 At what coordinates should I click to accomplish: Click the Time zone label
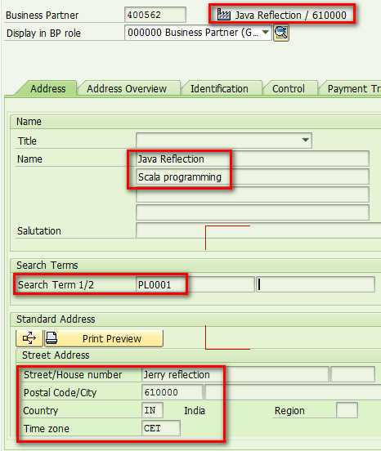47,429
